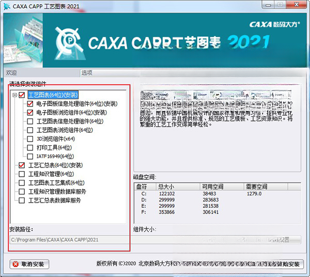
Task: Check 工艺图表浏览组件(64位) checkbox
Action: coord(30,130)
